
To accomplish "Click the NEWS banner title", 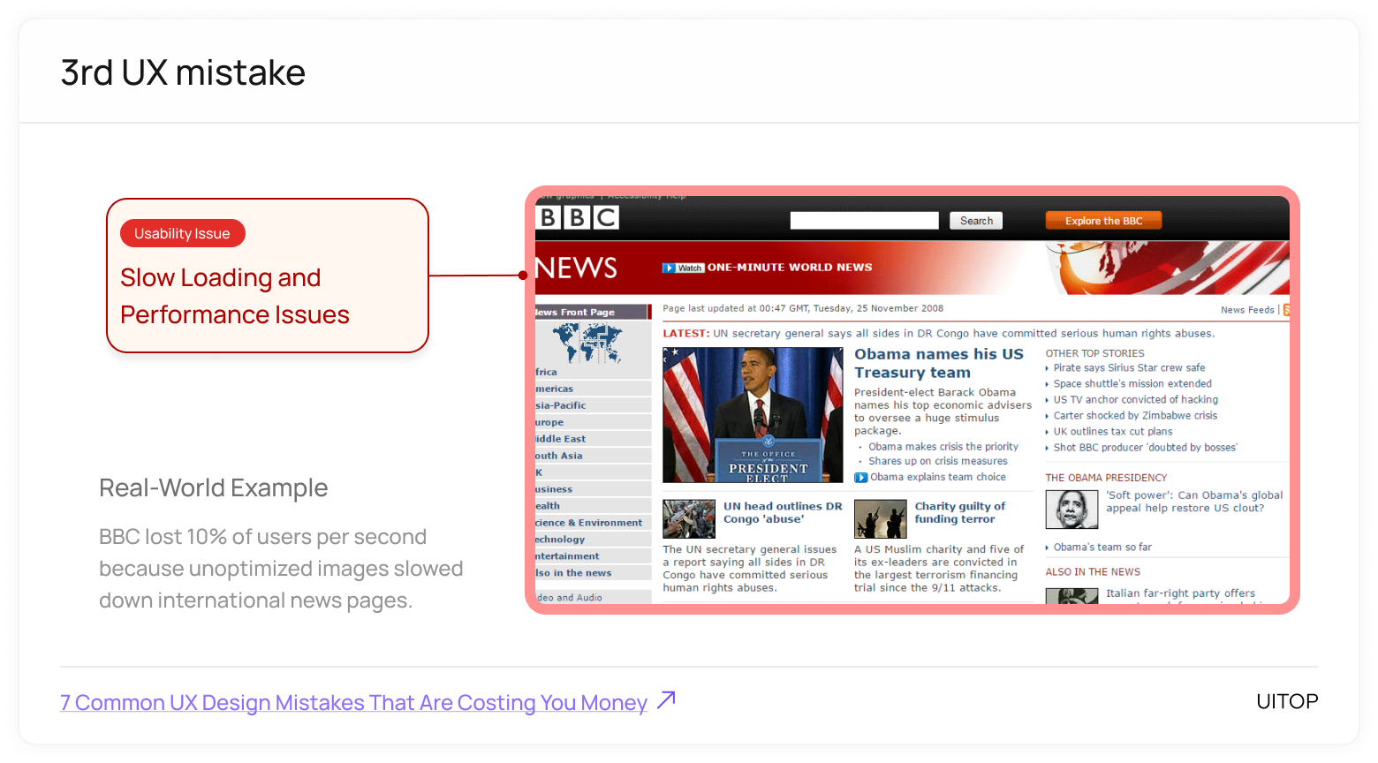I will click(577, 268).
